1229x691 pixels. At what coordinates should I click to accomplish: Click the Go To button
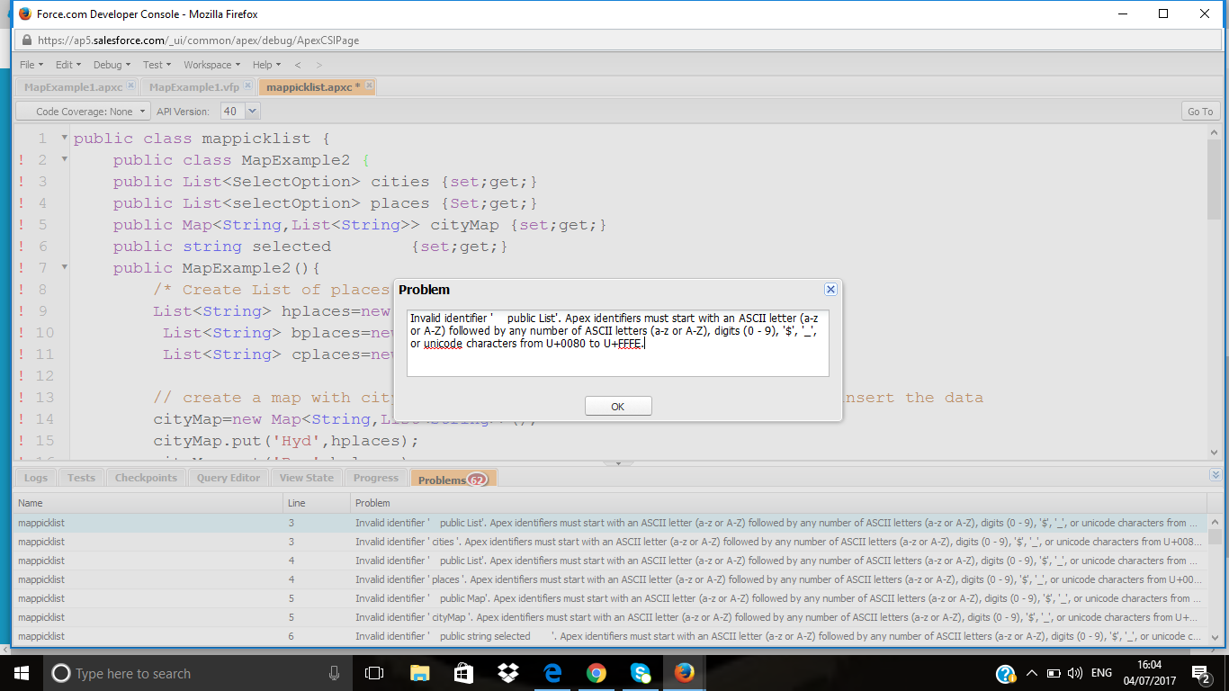1200,112
